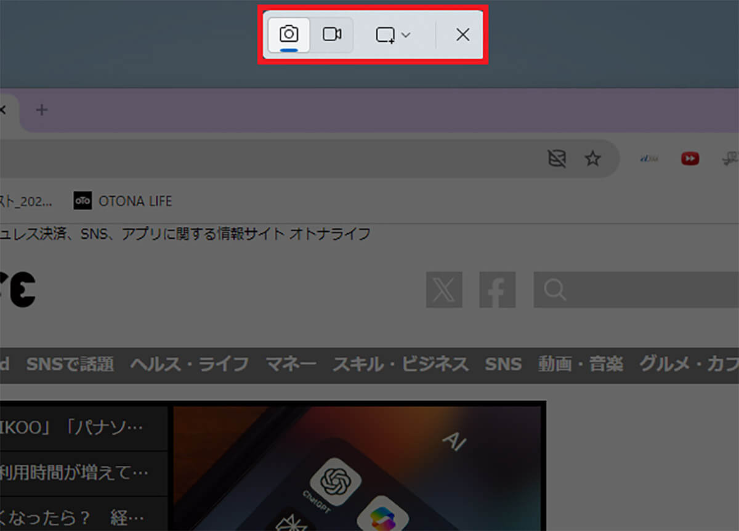Open the SNSで話題 menu item
739x531 pixels.
70,364
